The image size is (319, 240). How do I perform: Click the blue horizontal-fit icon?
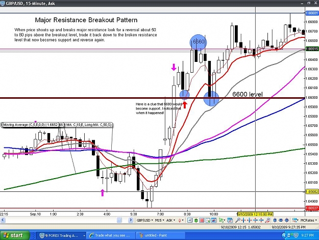click(281, 220)
